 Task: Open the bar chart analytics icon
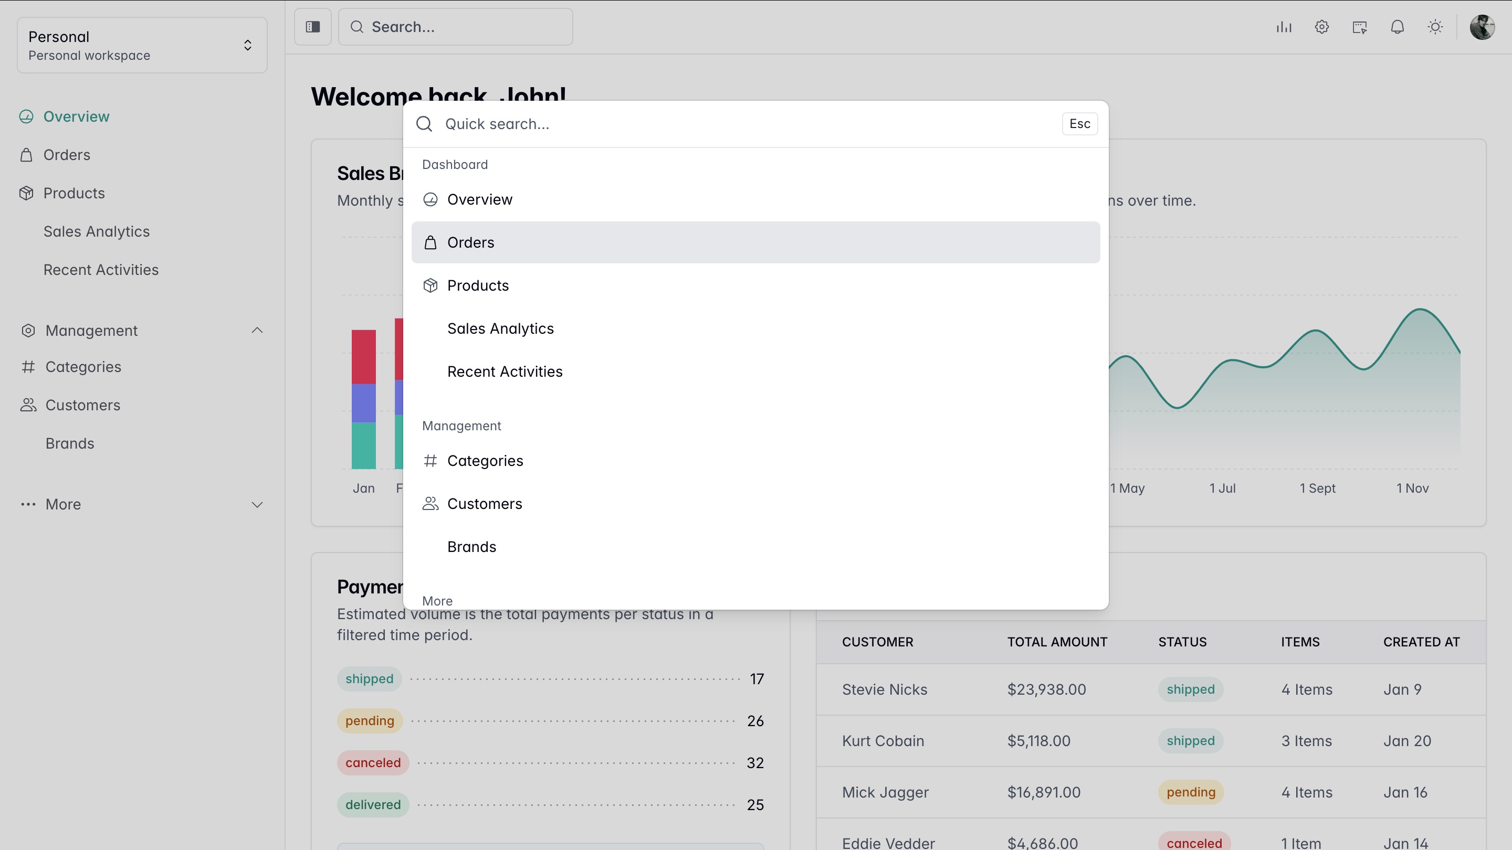pyautogui.click(x=1284, y=27)
